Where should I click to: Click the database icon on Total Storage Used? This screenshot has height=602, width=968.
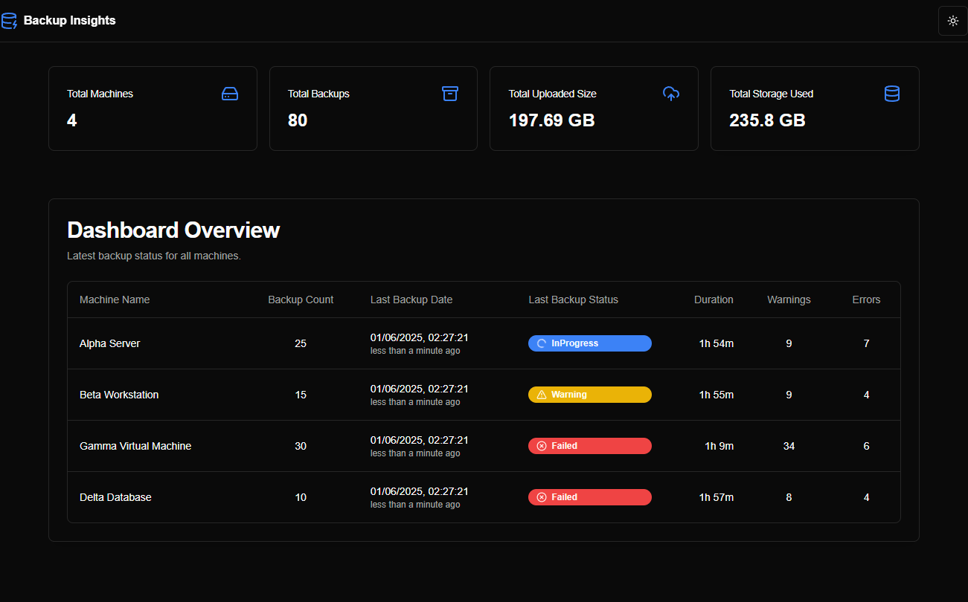(891, 94)
